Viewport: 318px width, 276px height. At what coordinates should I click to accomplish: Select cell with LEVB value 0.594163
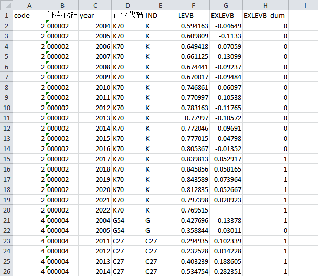193,26
